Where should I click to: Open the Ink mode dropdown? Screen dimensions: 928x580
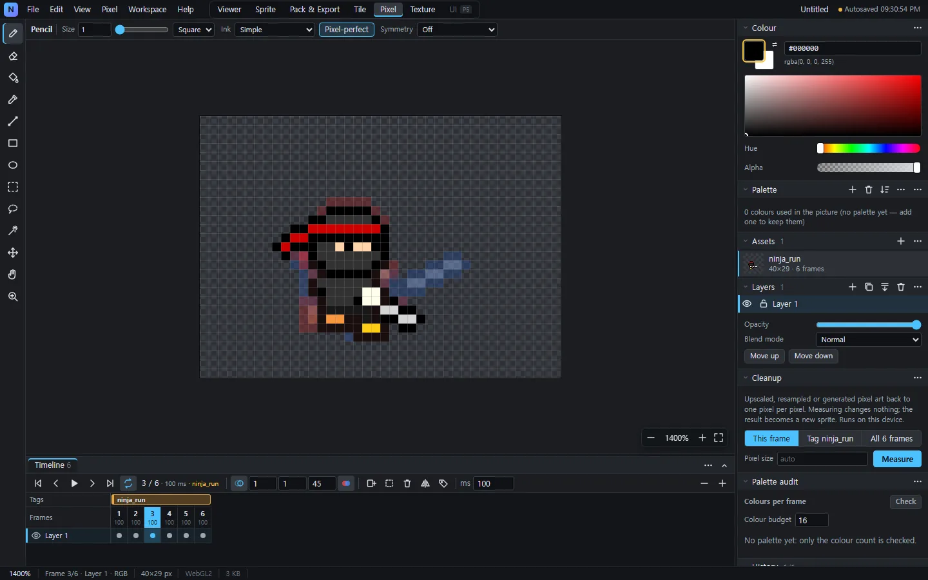coord(275,30)
